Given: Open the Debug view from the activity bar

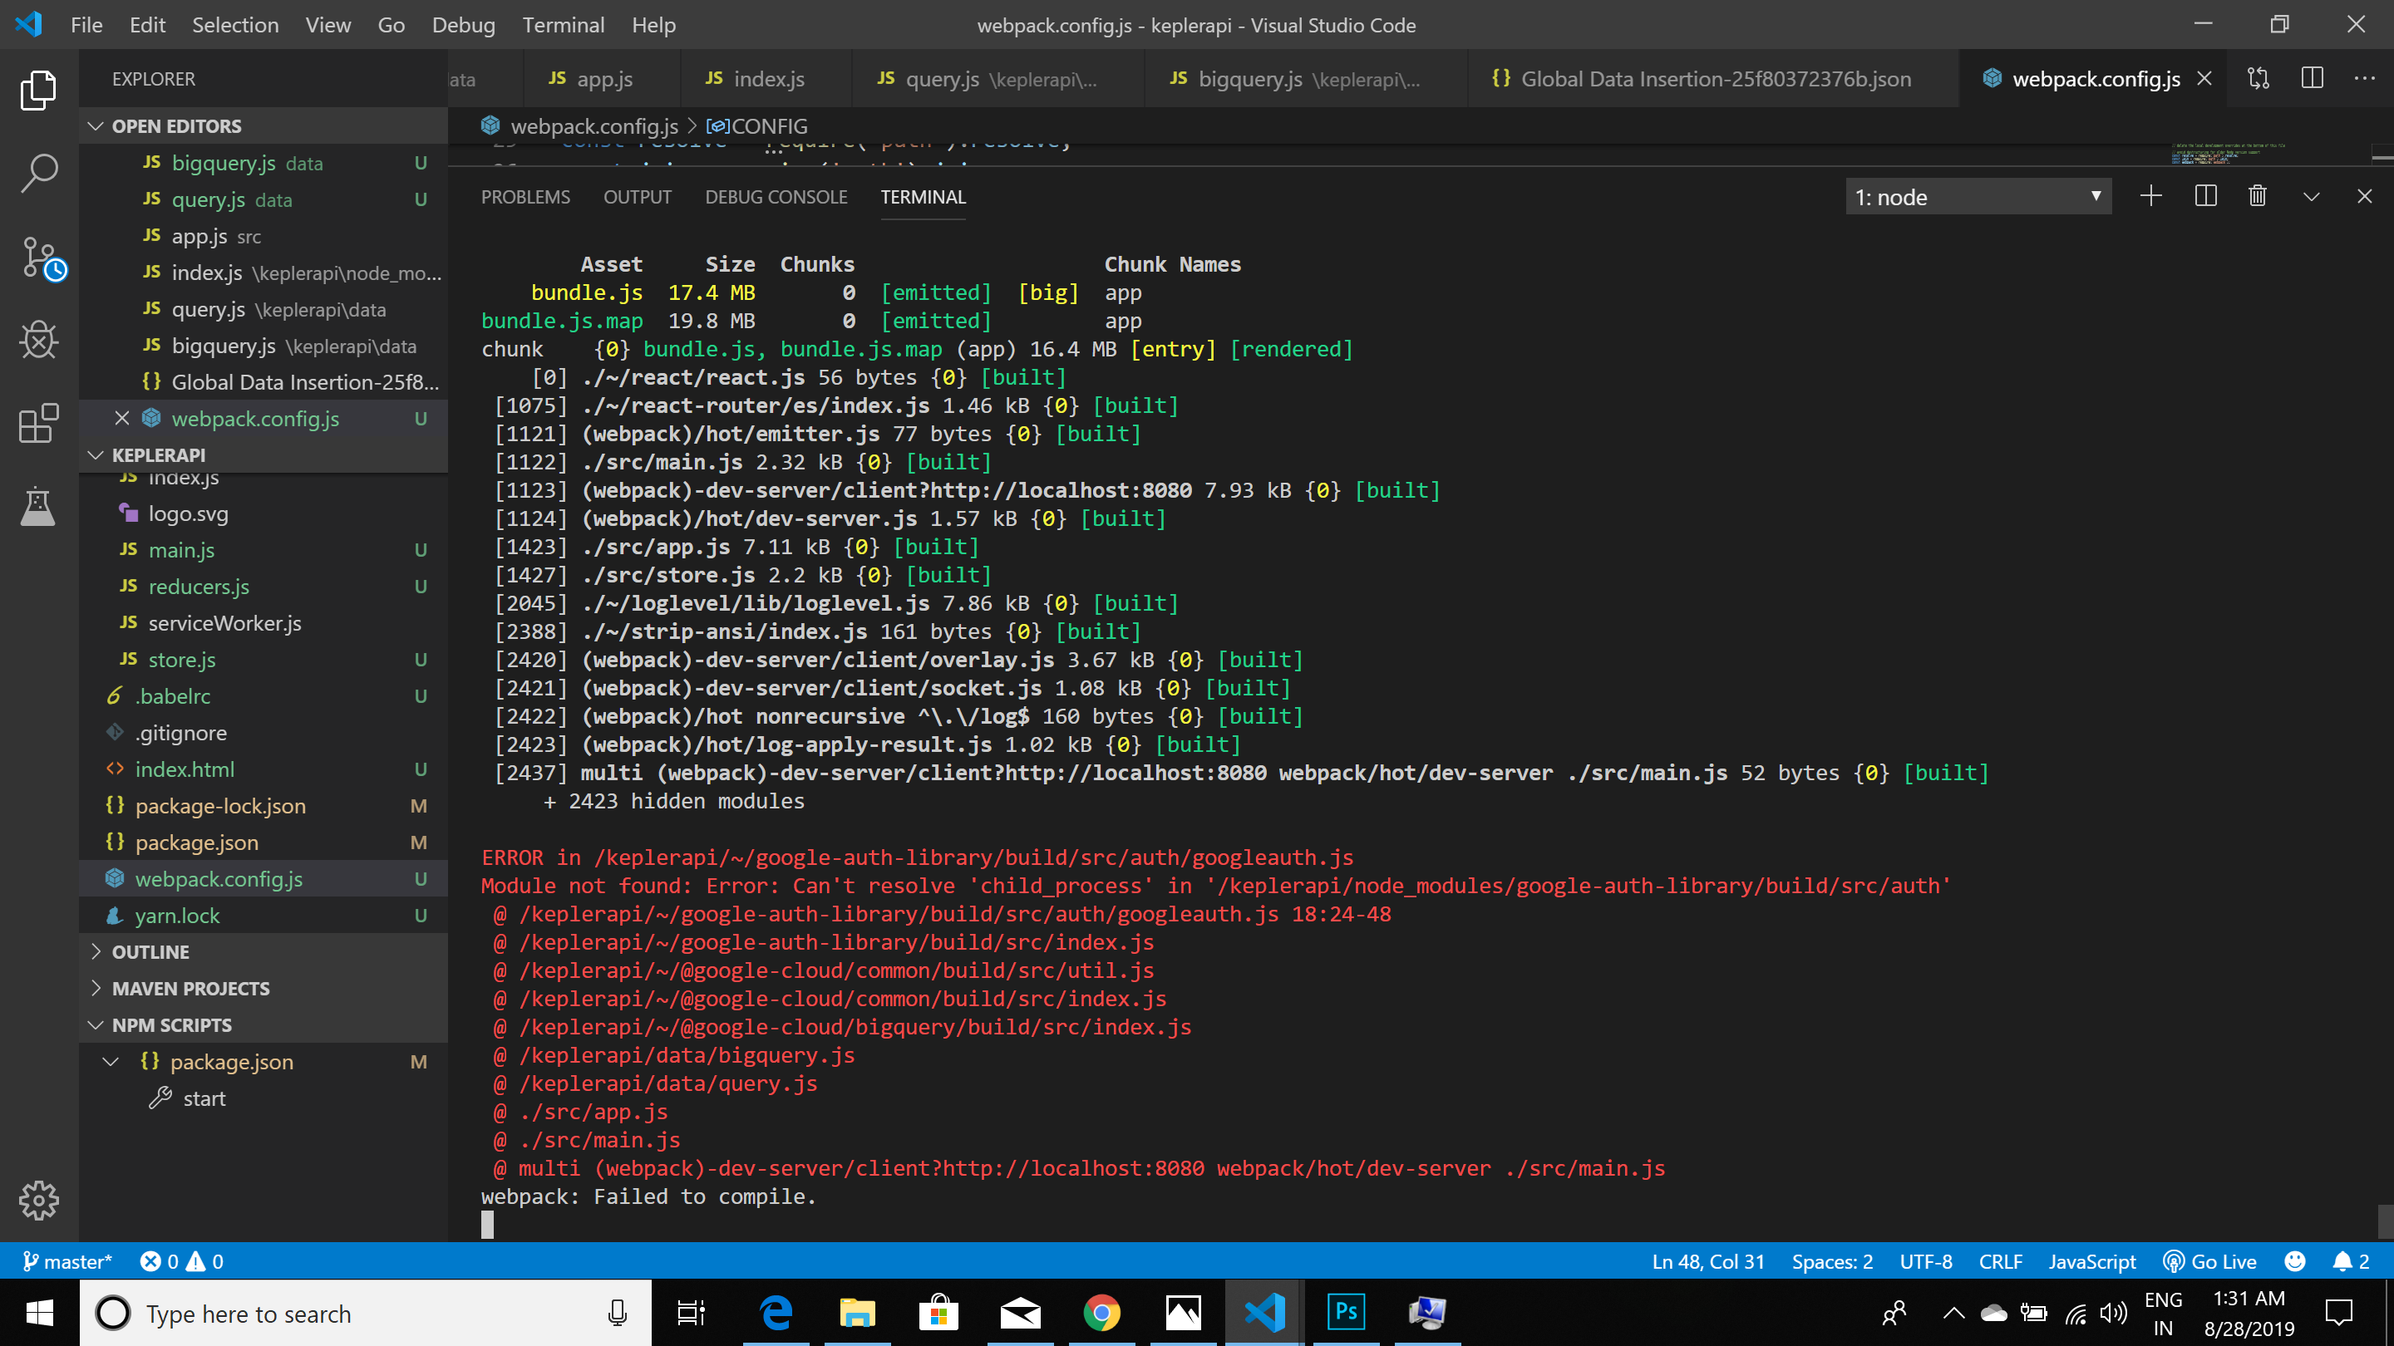Looking at the screenshot, I should (38, 340).
